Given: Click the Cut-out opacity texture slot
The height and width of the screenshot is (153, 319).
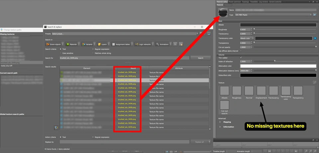Looking at the screenshot, I should (x=224, y=105).
